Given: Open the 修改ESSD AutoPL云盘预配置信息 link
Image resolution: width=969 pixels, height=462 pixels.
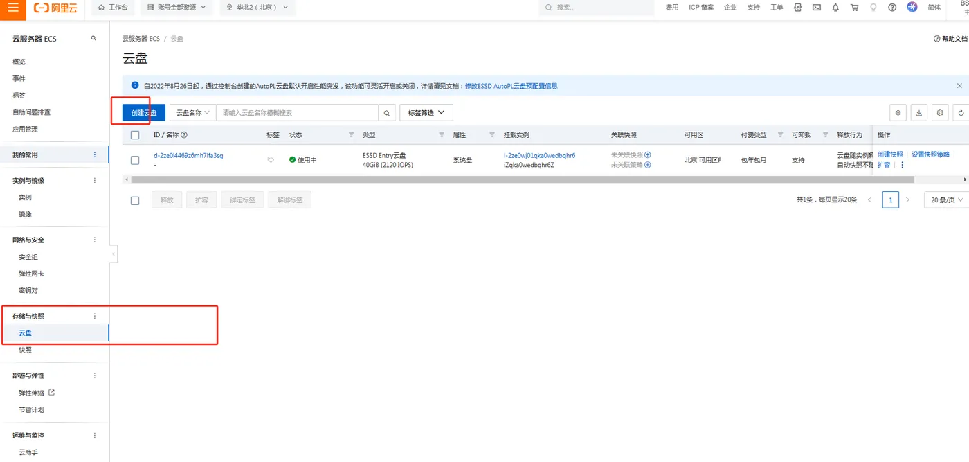Looking at the screenshot, I should point(511,86).
